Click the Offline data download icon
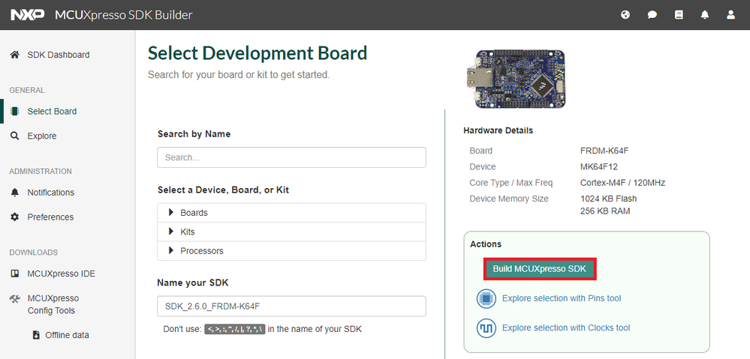This screenshot has width=750, height=359. point(36,335)
